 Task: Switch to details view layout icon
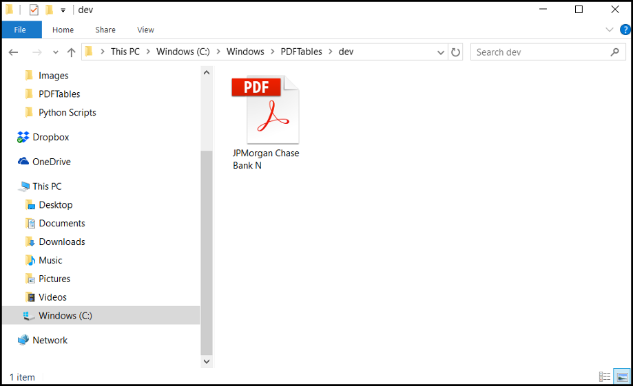click(605, 377)
